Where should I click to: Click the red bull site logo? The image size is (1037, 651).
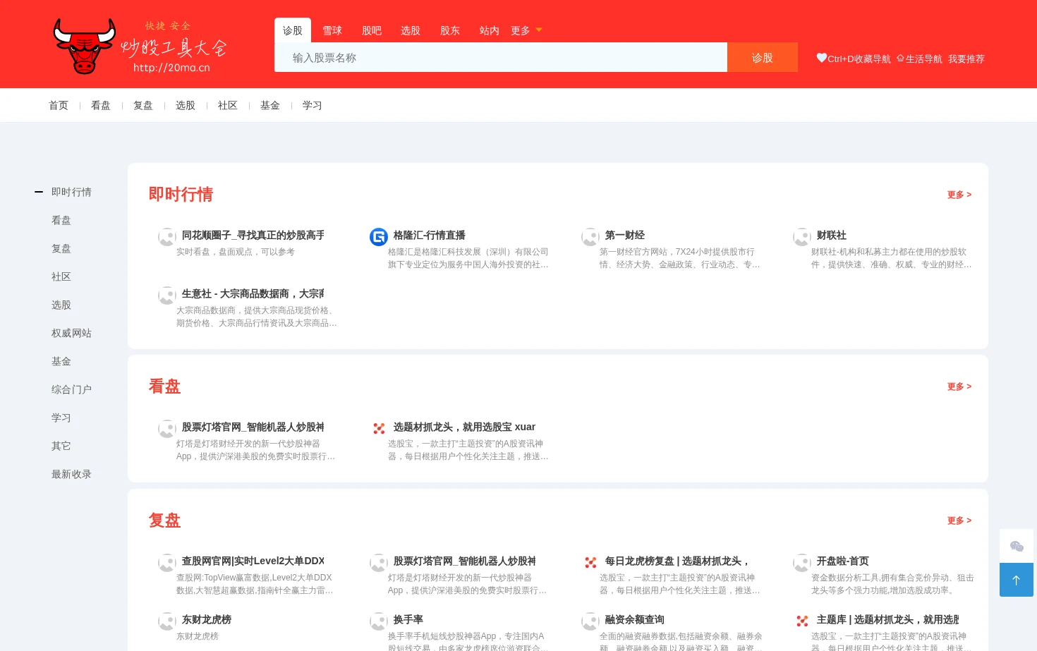140,46
